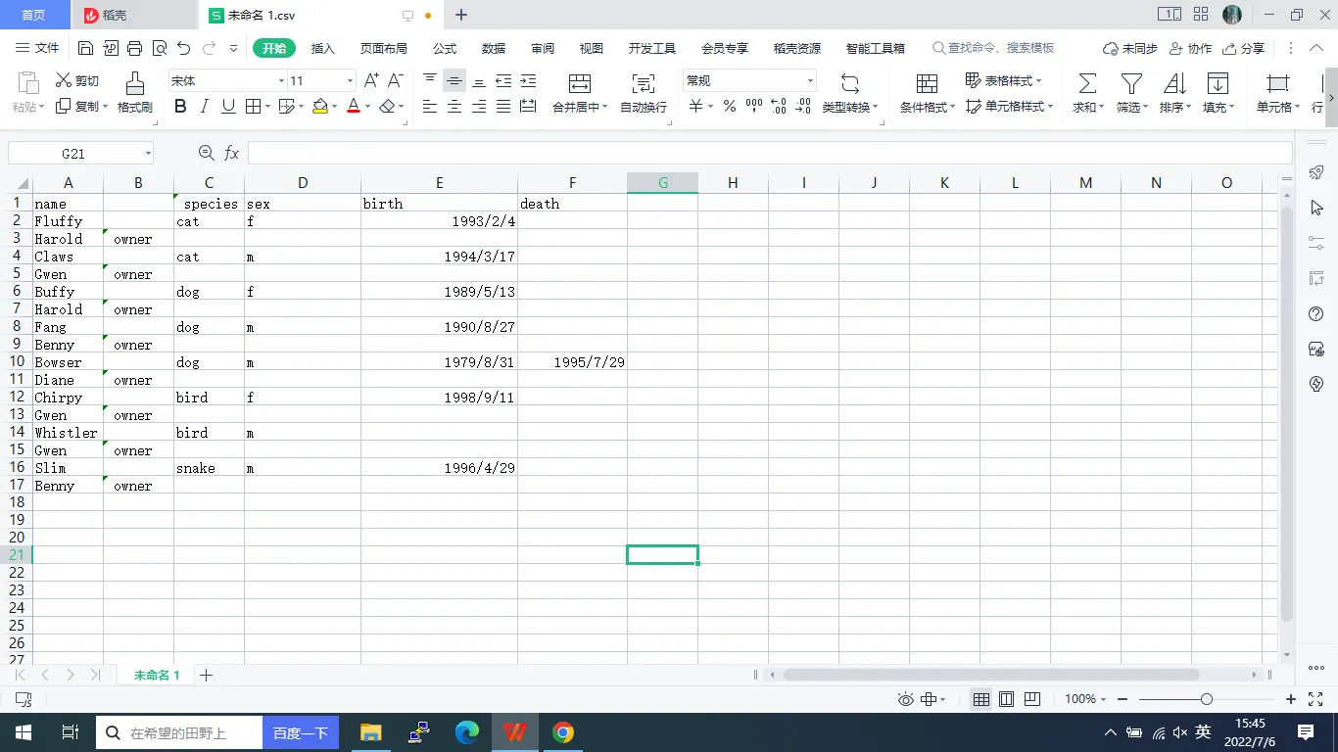Click the thousands separator icon
Image resolution: width=1338 pixels, height=752 pixels.
(754, 107)
